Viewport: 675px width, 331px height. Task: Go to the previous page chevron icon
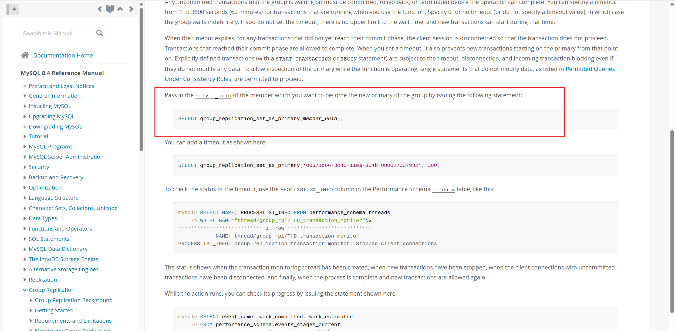[100, 9]
